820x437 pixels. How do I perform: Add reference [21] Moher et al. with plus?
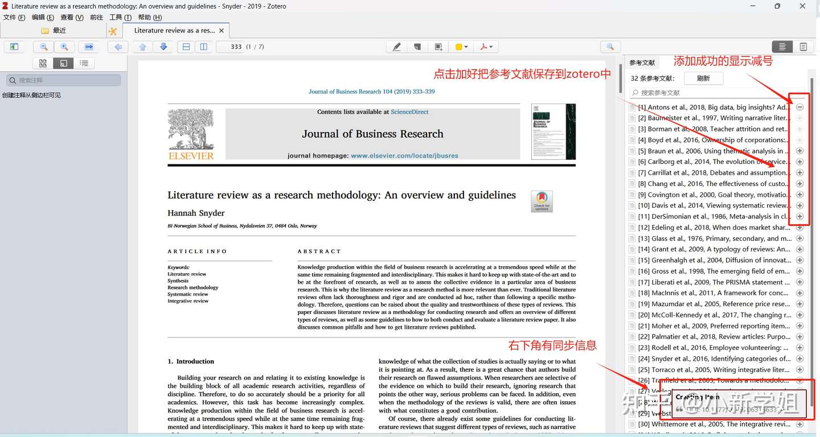pyautogui.click(x=799, y=326)
